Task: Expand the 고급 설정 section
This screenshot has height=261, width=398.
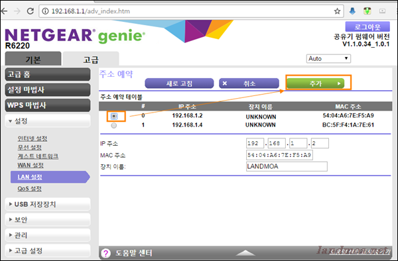Action: [48, 250]
